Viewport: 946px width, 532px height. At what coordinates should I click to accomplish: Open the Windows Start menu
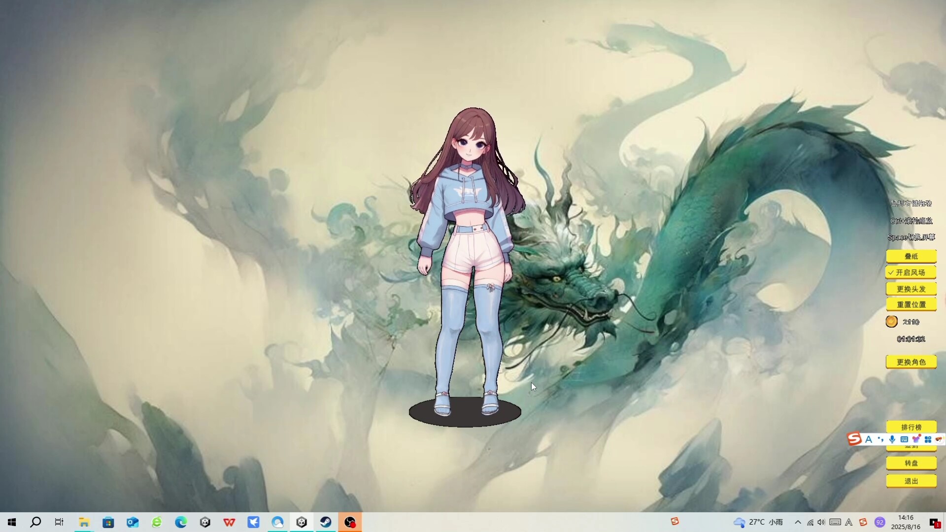[x=11, y=522]
